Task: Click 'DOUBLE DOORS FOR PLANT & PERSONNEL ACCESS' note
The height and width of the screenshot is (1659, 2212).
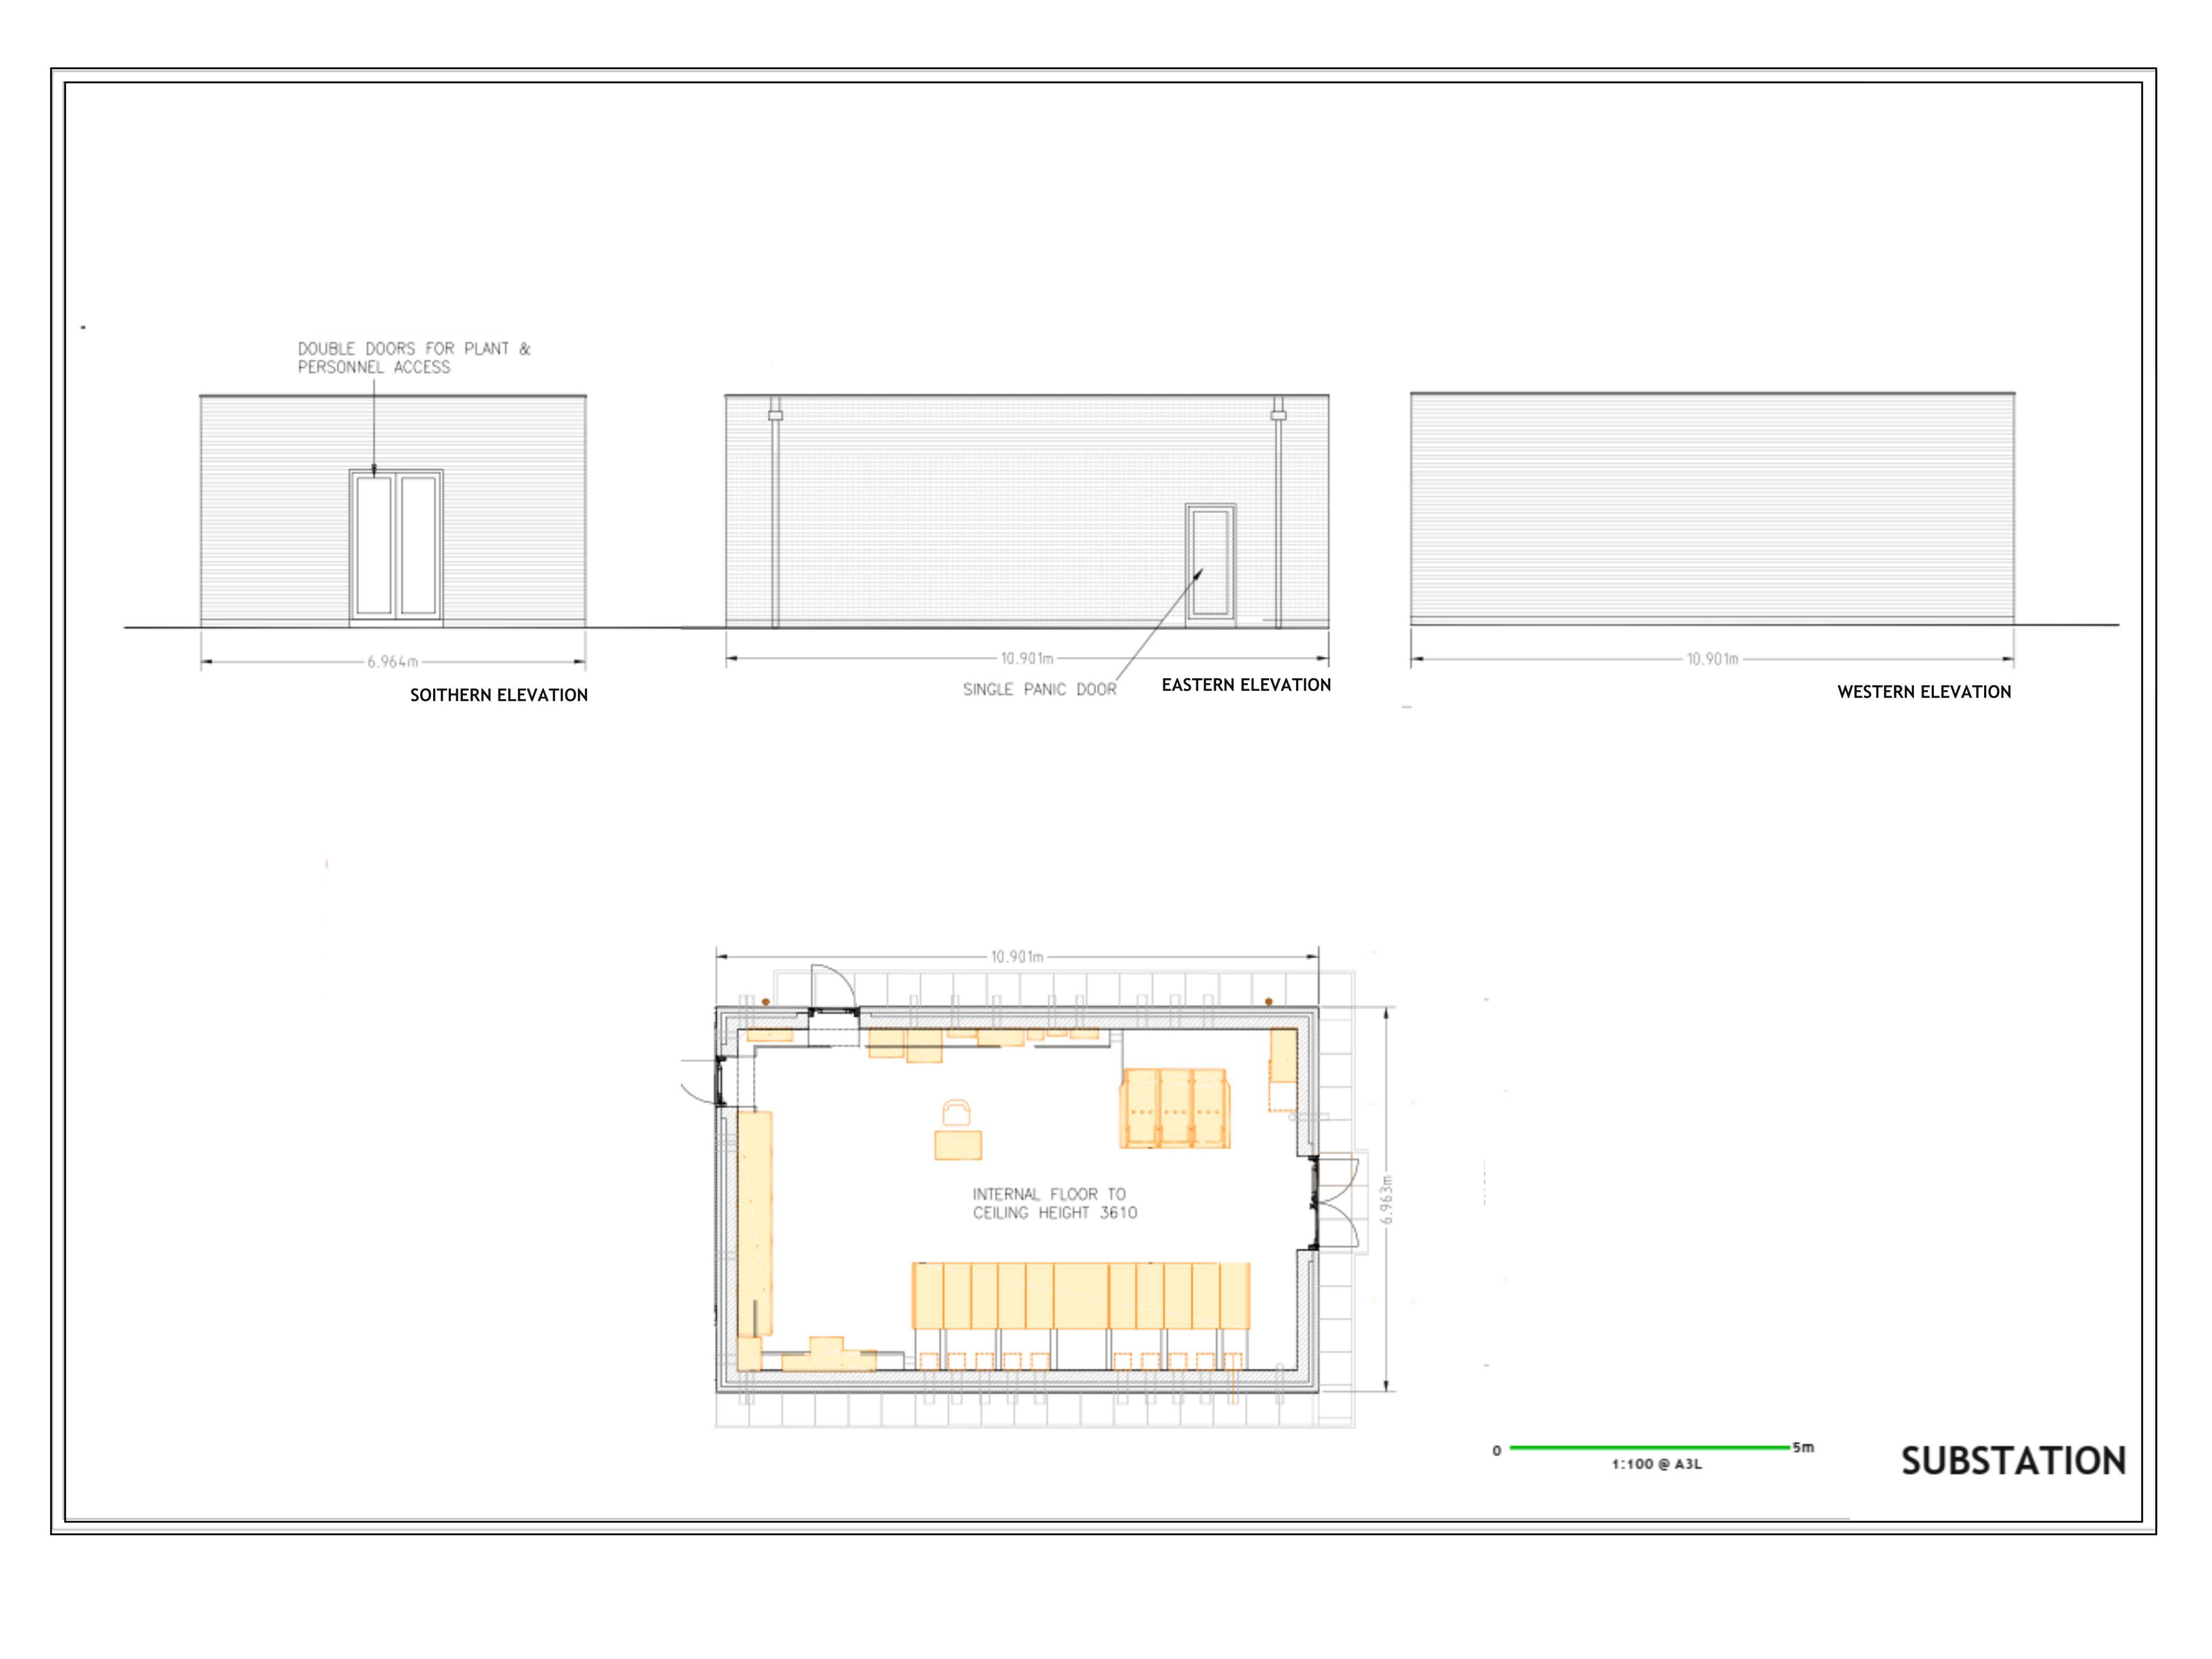Action: 414,358
